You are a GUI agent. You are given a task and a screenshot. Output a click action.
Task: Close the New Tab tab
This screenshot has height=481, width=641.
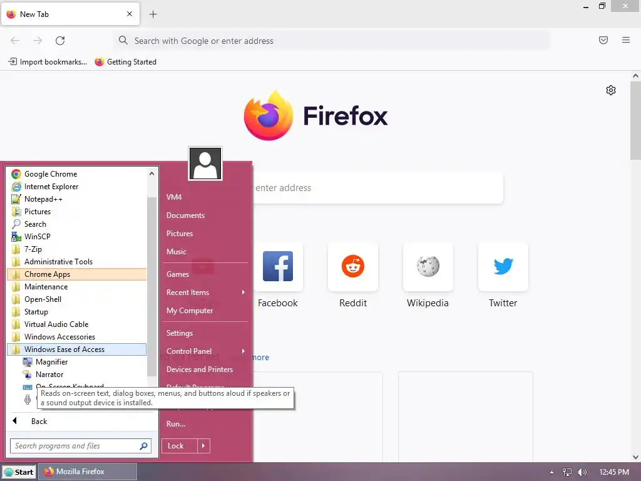pos(130,14)
